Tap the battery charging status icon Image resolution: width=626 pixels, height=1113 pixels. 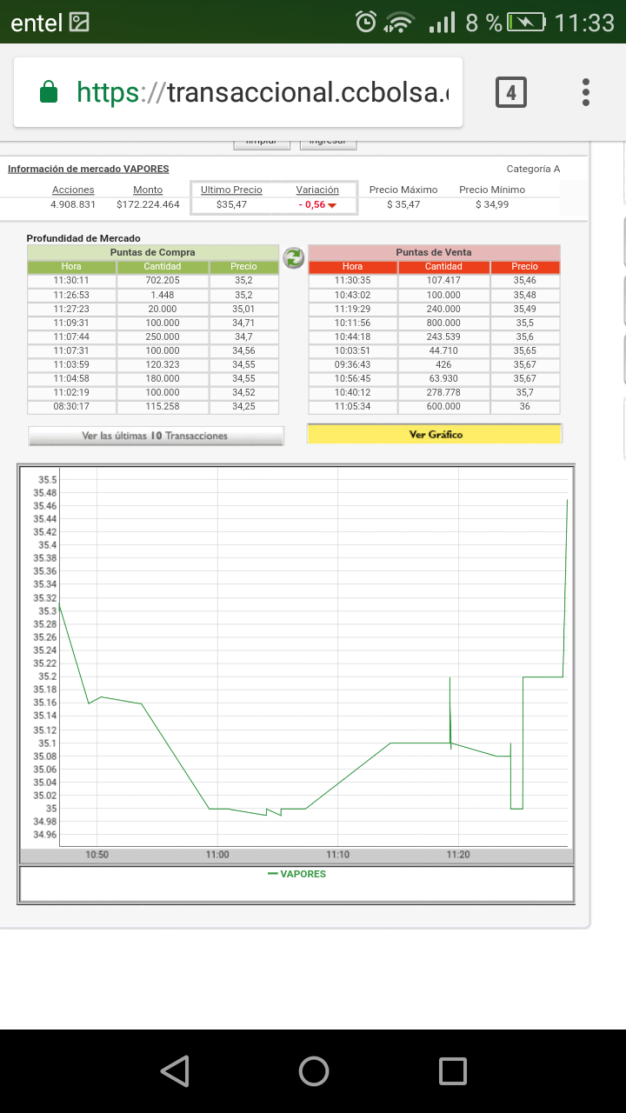tap(528, 22)
